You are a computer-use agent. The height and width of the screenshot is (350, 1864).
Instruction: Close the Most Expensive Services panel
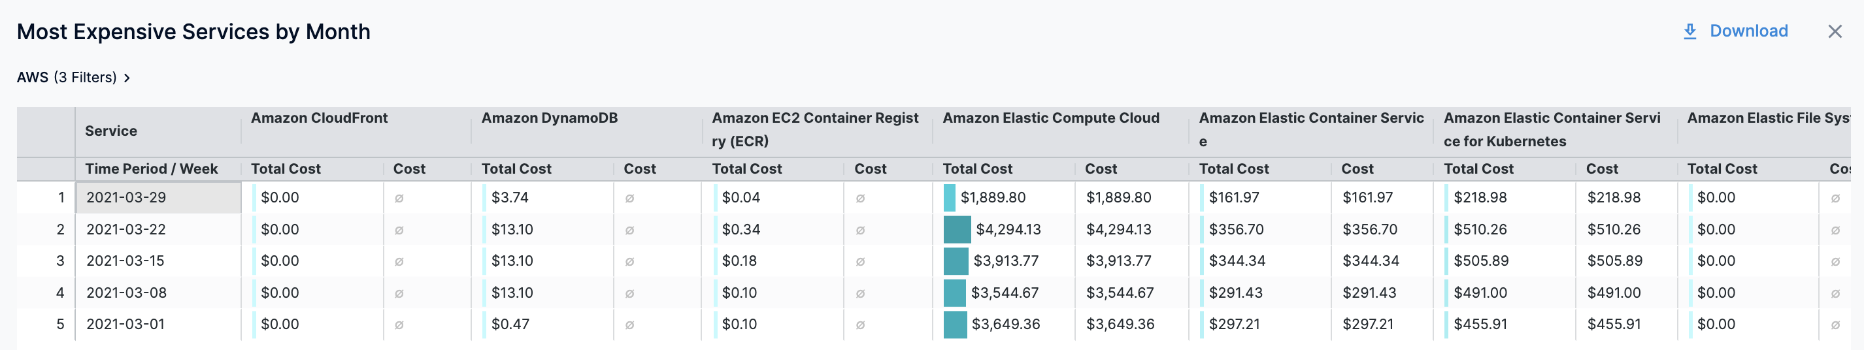[1835, 32]
